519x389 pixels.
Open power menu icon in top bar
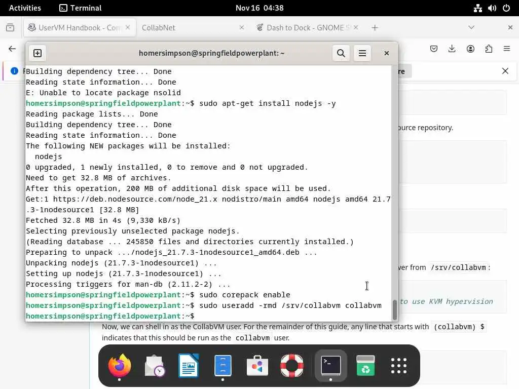506,8
